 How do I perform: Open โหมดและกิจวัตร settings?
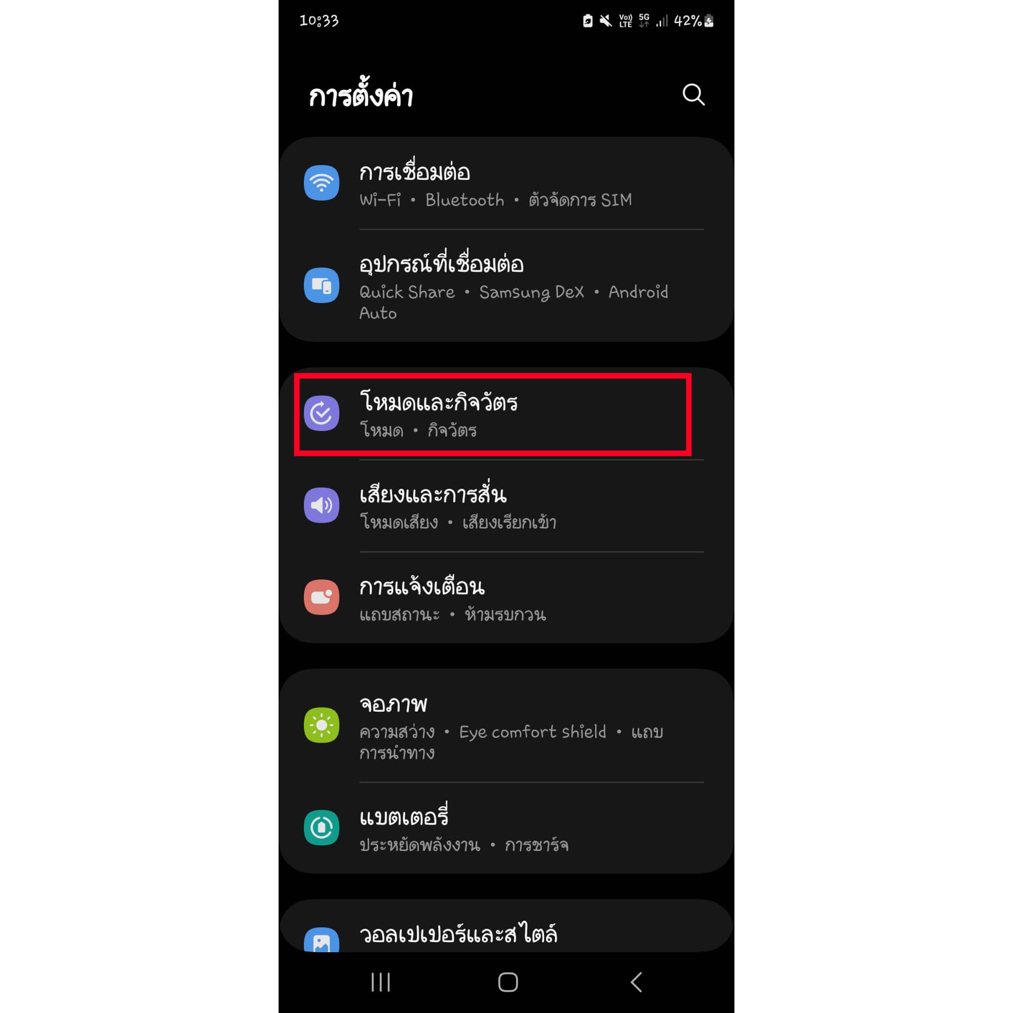[506, 414]
